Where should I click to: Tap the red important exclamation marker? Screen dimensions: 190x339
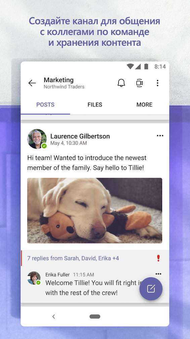pos(158,258)
